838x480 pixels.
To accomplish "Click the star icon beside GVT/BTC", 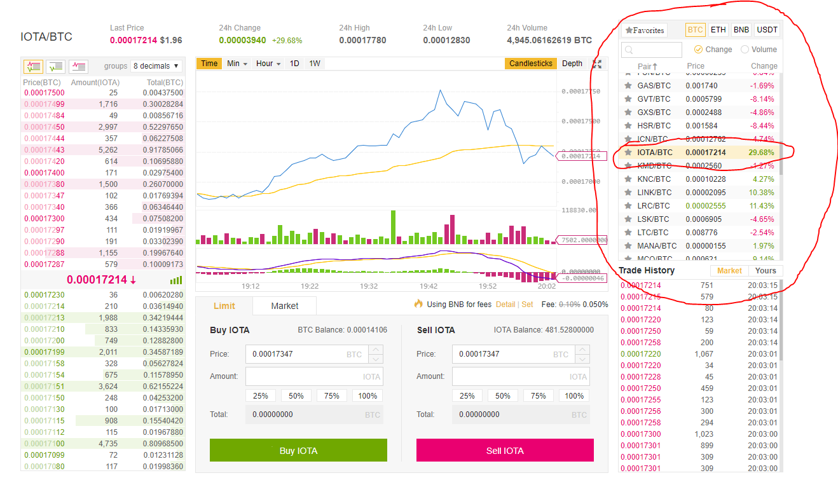I will [628, 99].
